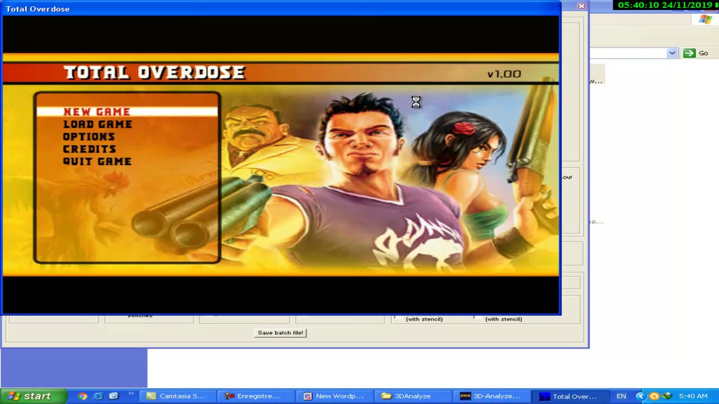Expand the quick launch overflow chevron
The width and height of the screenshot is (719, 404).
pos(131,394)
